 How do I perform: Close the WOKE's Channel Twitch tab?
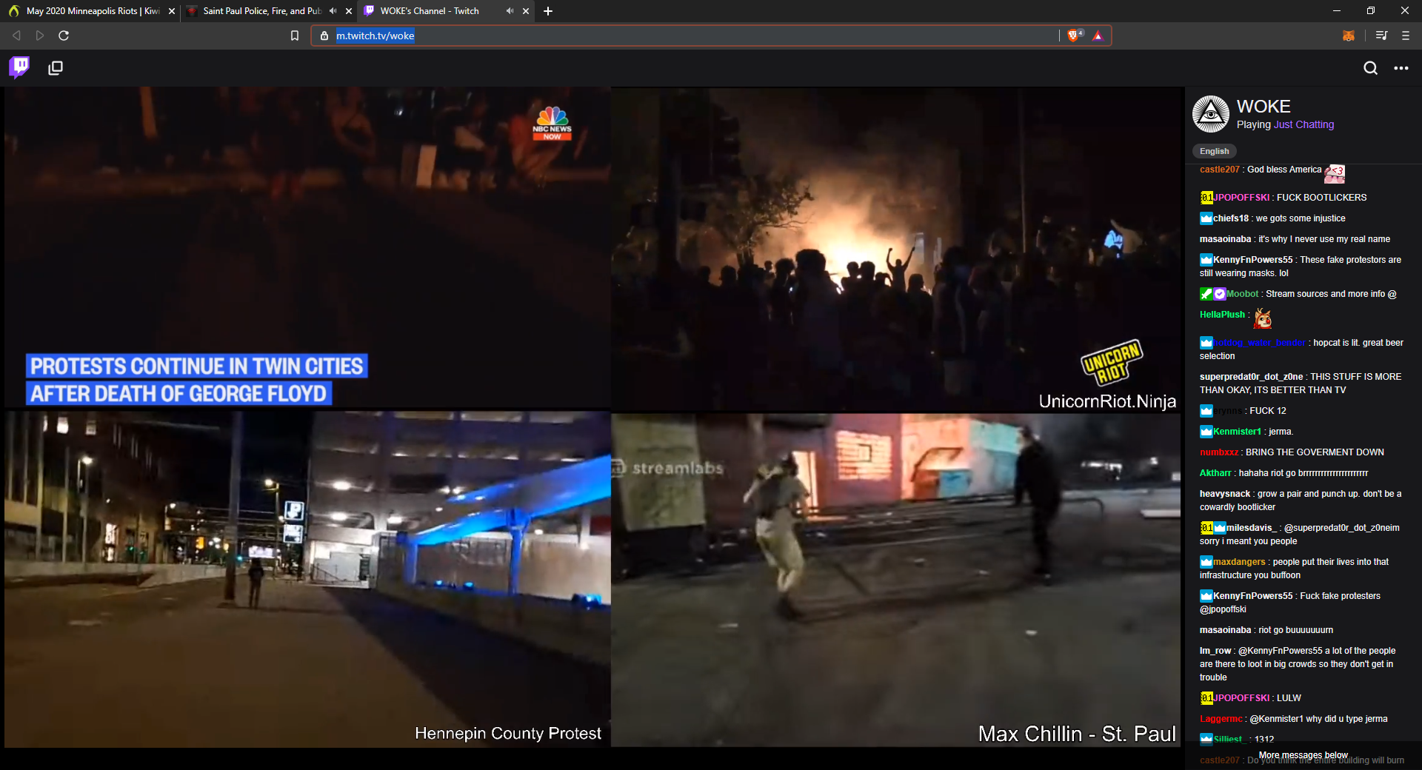pos(526,11)
